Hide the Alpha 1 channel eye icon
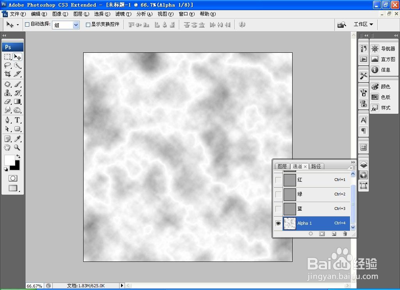 (x=278, y=224)
